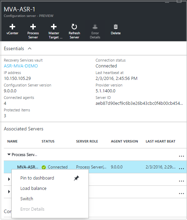Select Pin to dashboard menu entry
Screen dimensions: 187x220
coord(37,178)
